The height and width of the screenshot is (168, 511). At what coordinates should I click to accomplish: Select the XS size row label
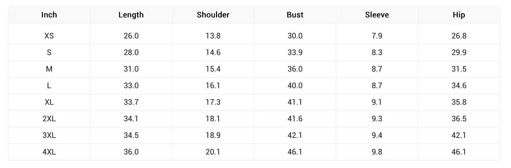[49, 36]
